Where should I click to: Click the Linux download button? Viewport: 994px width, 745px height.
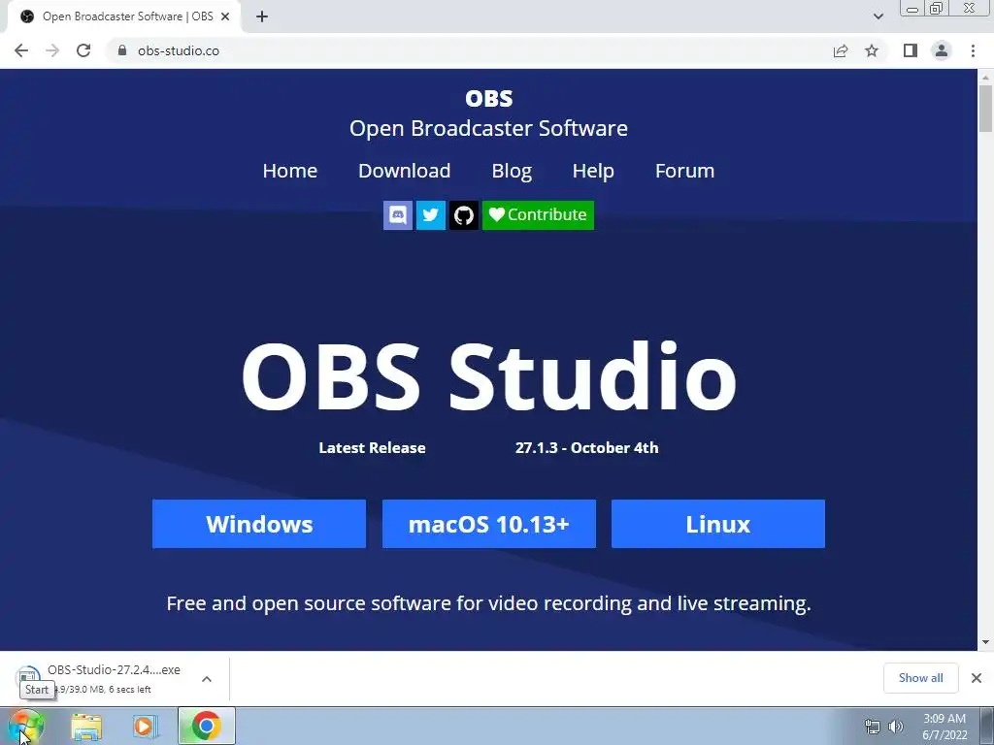click(x=718, y=524)
